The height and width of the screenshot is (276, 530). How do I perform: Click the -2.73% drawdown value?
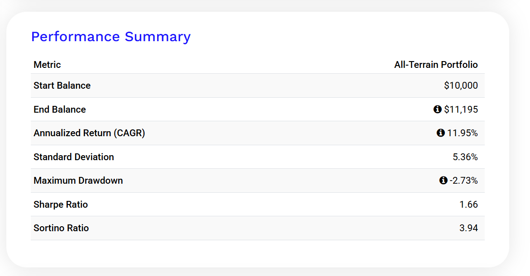(463, 181)
